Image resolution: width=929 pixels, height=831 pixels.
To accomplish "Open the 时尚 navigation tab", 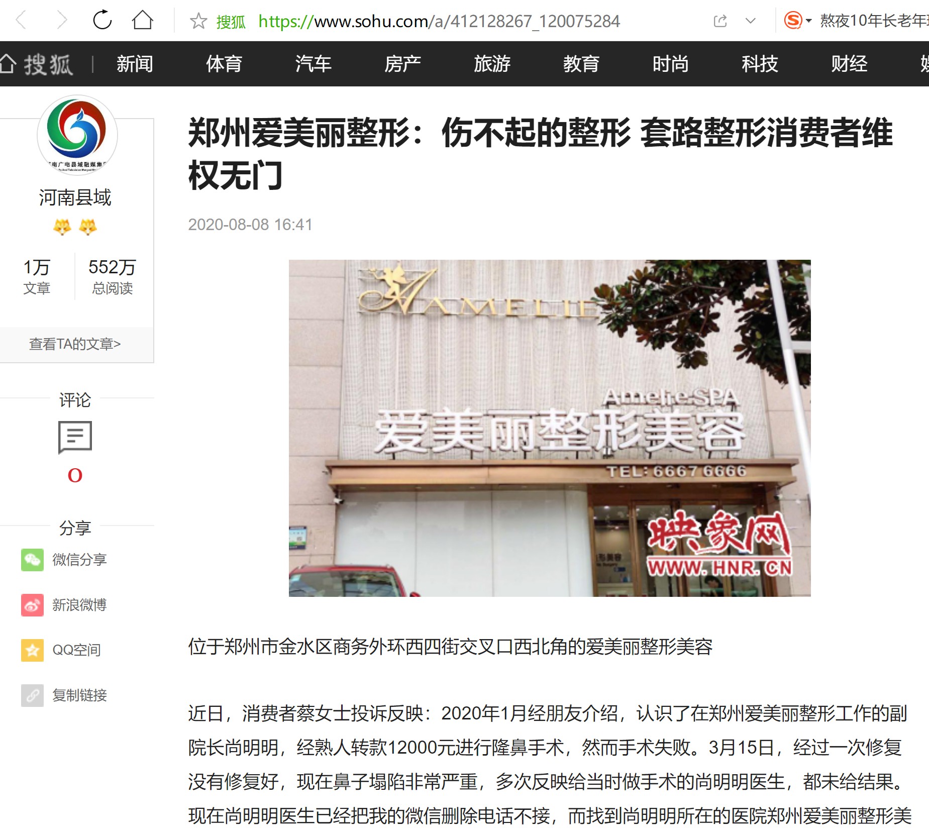I will (x=670, y=64).
